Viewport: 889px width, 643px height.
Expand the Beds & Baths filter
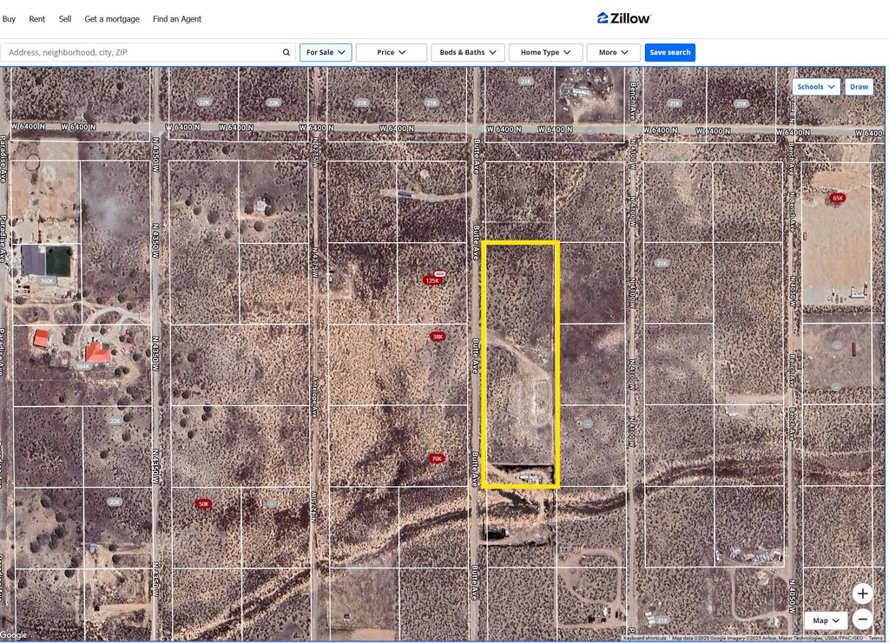tap(468, 53)
